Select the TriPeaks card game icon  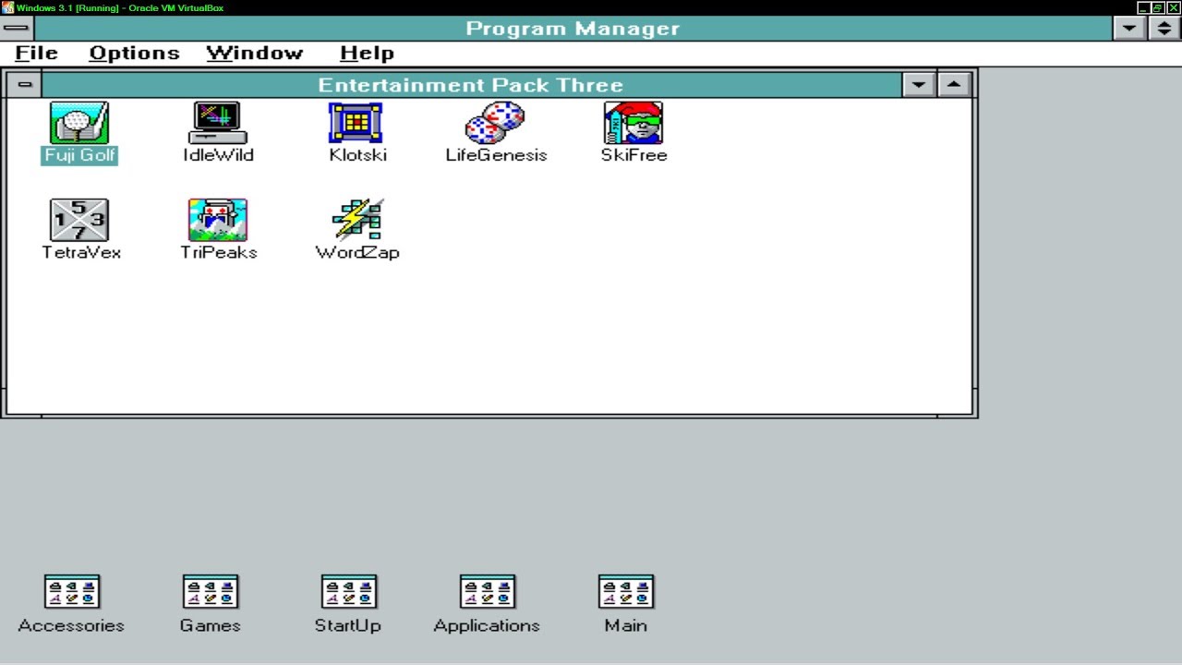click(218, 221)
